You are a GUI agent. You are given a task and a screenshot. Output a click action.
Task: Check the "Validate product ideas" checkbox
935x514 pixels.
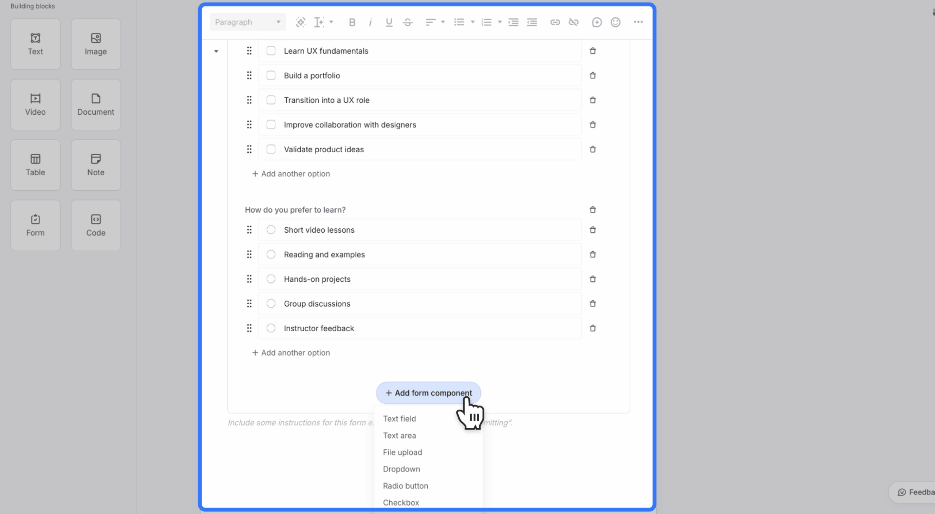(271, 149)
